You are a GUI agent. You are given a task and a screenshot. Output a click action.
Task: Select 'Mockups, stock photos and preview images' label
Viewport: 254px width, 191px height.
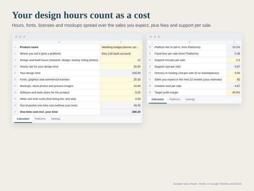point(59,86)
